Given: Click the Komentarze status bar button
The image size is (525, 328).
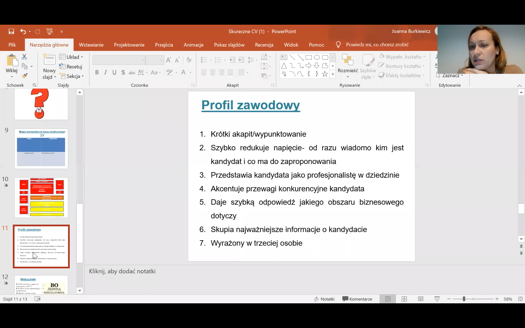Looking at the screenshot, I should (357, 299).
